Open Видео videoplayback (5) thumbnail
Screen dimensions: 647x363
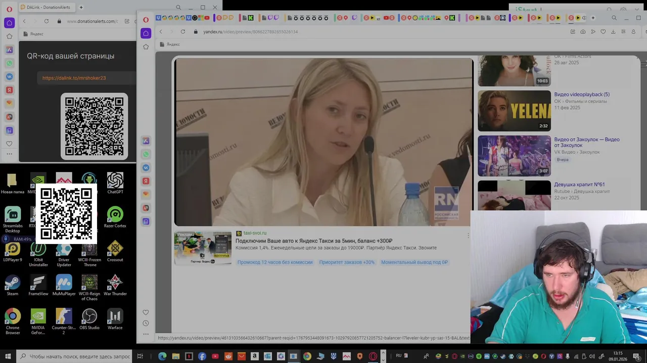point(514,111)
